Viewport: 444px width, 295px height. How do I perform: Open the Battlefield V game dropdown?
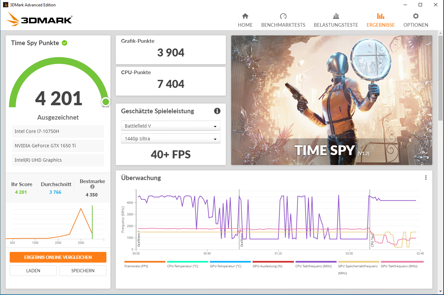170,126
